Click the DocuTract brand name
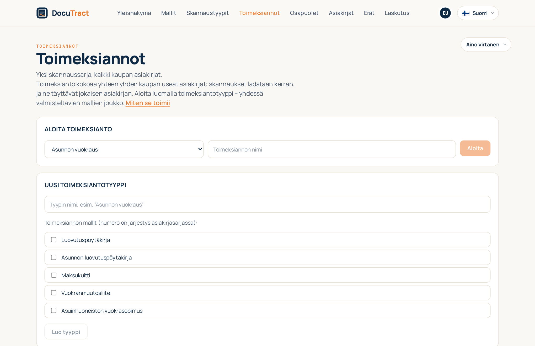 (x=70, y=13)
